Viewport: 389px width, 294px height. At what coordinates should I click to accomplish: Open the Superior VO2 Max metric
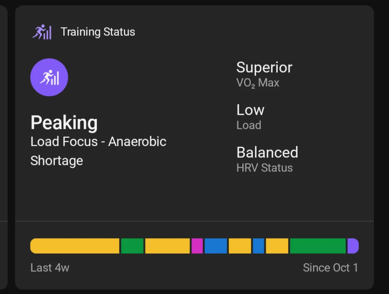[264, 74]
